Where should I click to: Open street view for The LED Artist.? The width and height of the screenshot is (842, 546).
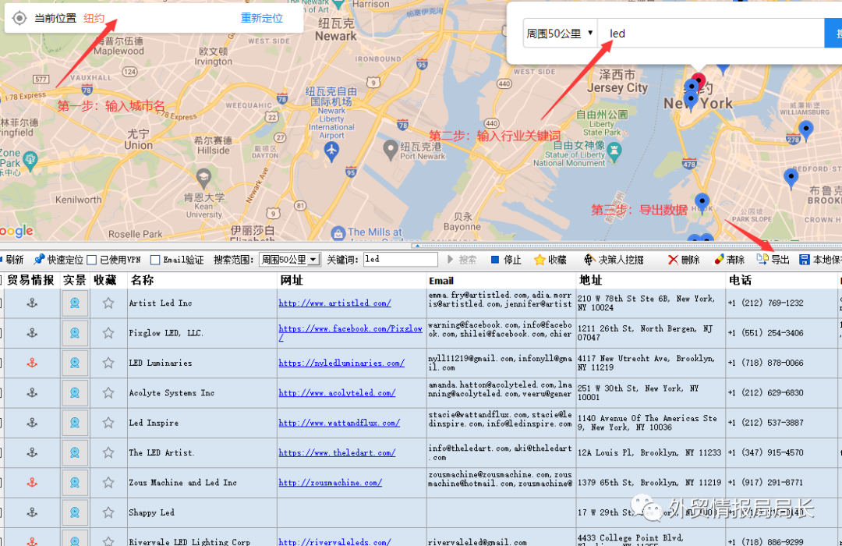[75, 453]
